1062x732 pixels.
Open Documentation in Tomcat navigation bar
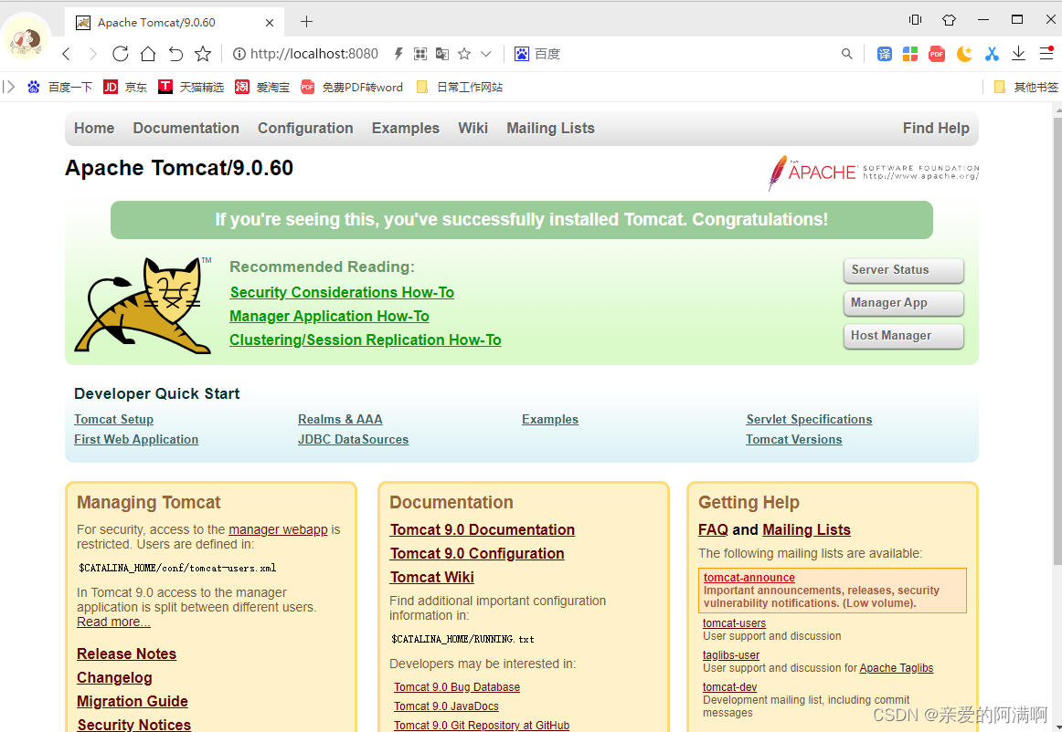pos(186,129)
